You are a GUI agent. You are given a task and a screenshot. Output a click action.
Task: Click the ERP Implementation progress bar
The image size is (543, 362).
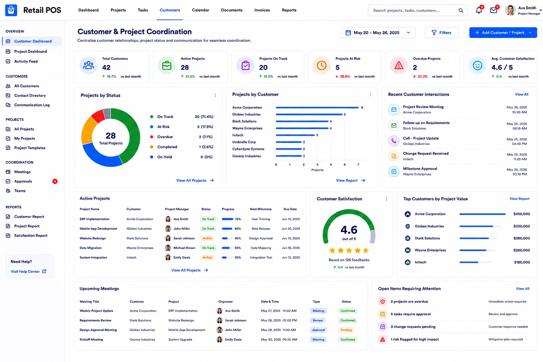228,219
